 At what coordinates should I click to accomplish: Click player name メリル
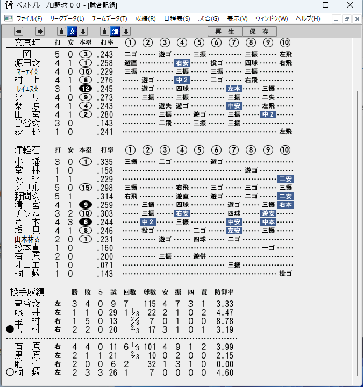[27, 188]
